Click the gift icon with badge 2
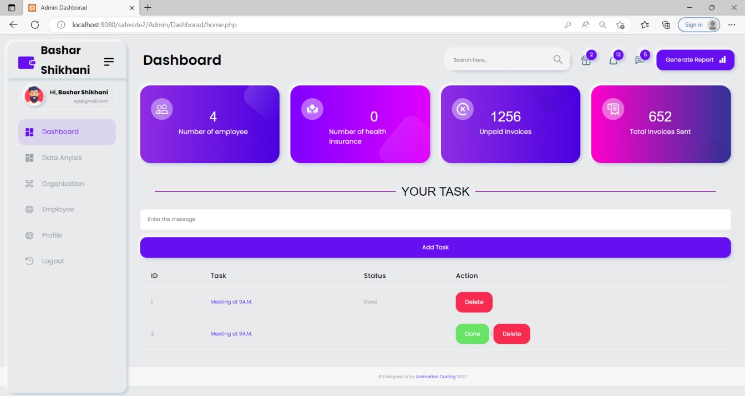 (586, 60)
